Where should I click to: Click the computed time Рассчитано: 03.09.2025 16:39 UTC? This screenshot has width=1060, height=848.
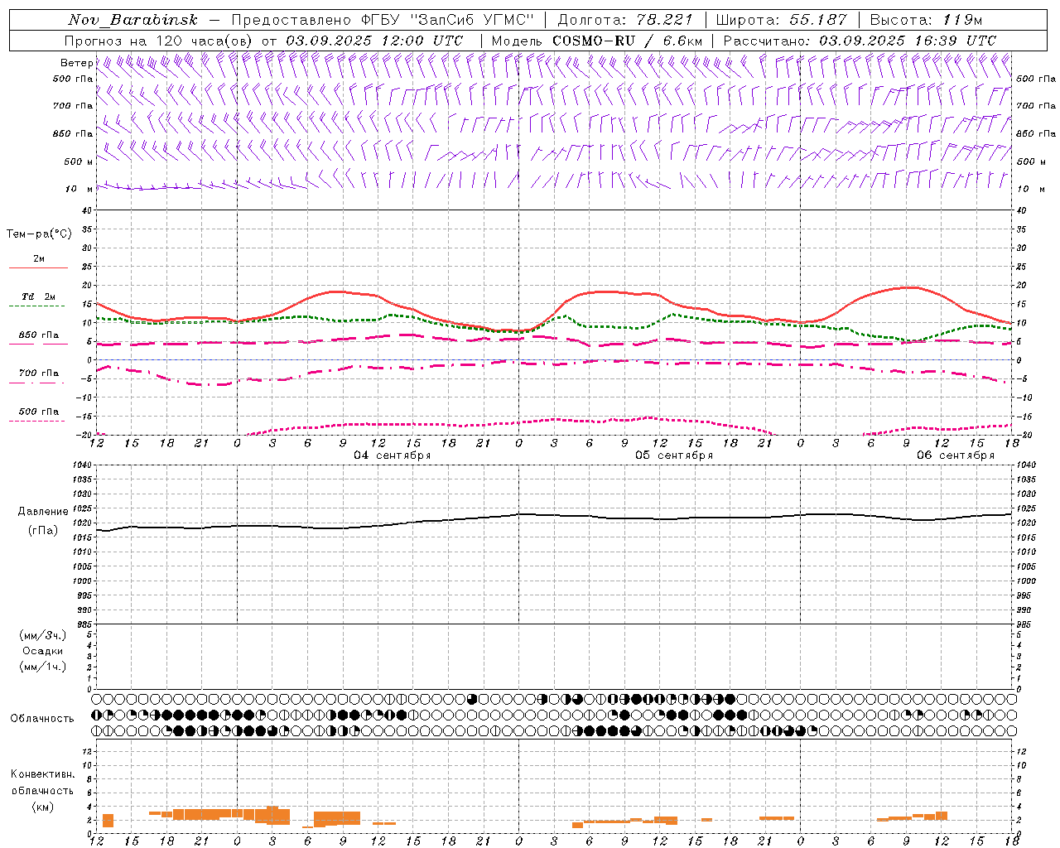click(x=860, y=41)
